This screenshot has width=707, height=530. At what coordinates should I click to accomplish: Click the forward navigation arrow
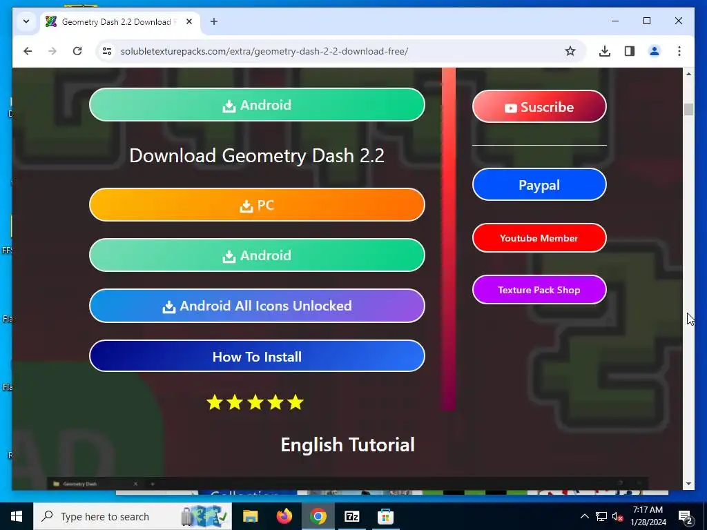tap(52, 51)
